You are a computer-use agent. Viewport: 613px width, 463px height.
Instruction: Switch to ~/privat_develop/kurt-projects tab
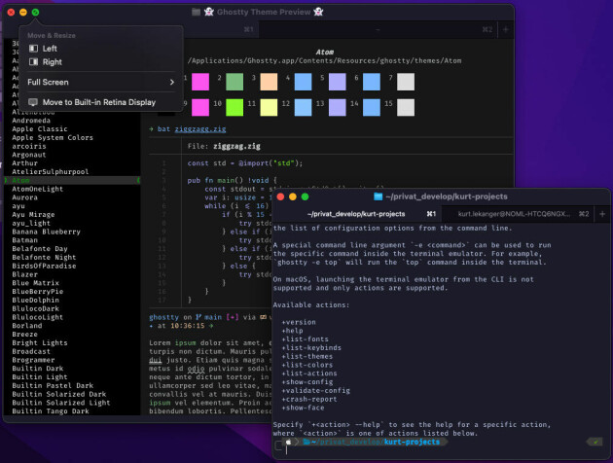click(356, 214)
